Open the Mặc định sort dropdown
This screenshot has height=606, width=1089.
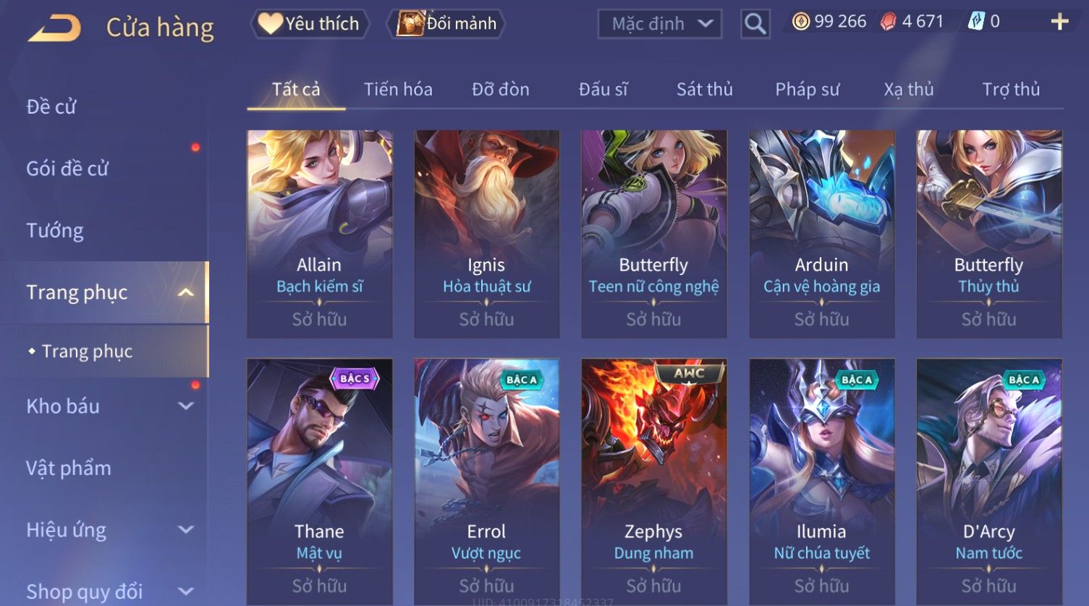(x=660, y=24)
